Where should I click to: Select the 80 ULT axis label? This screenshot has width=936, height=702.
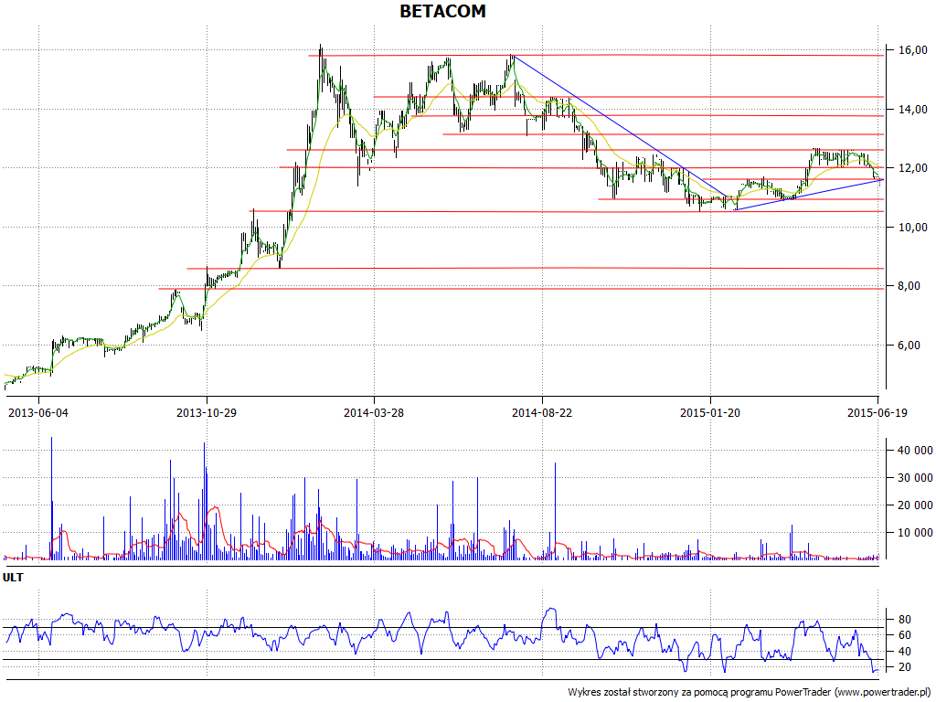click(x=905, y=620)
